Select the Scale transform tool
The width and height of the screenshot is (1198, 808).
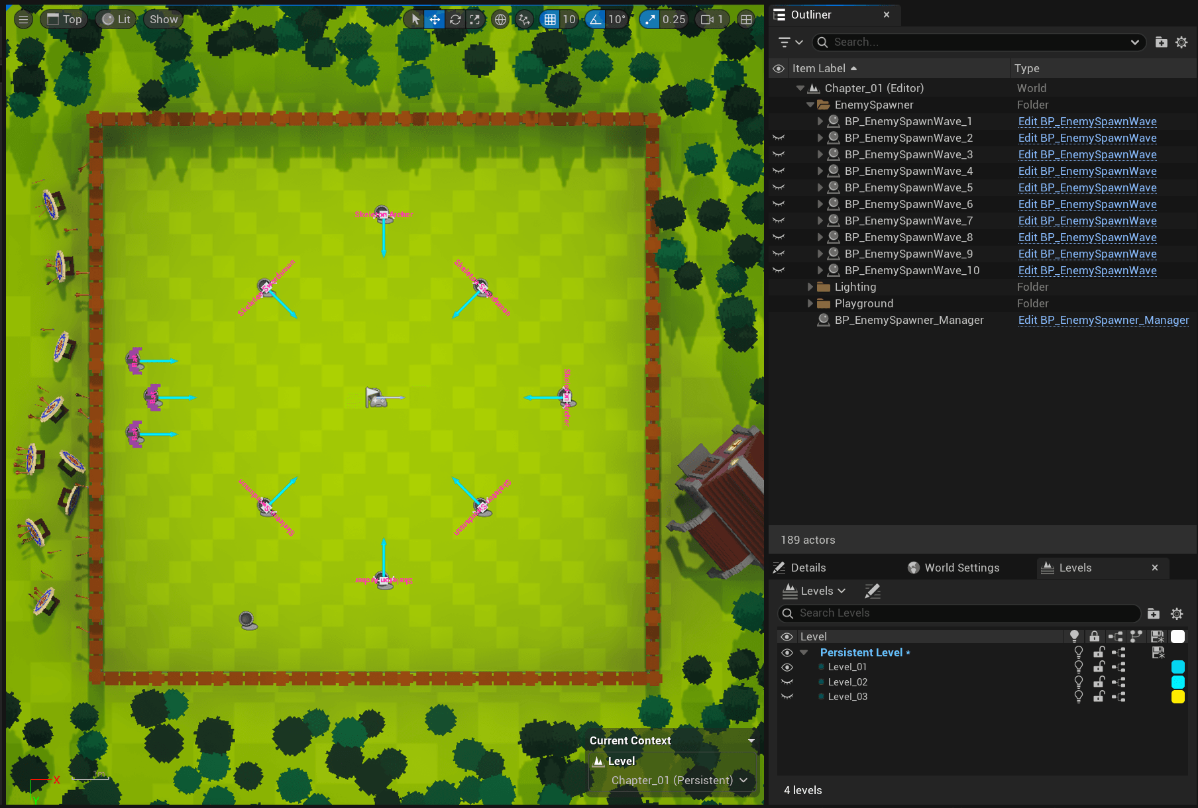pos(474,20)
